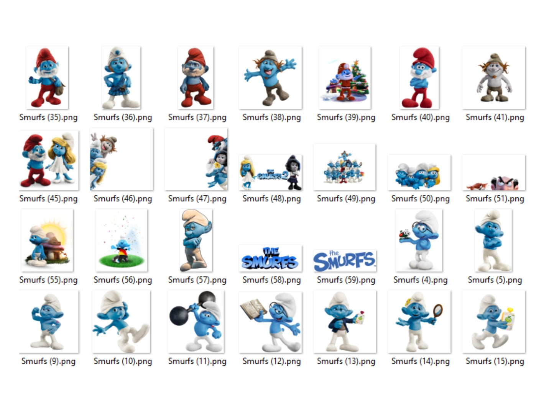
Task: Click Smurfs (14).png holding a mirror
Action: [419, 322]
